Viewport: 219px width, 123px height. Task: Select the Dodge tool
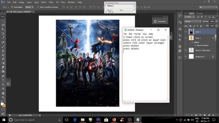coord(3,71)
